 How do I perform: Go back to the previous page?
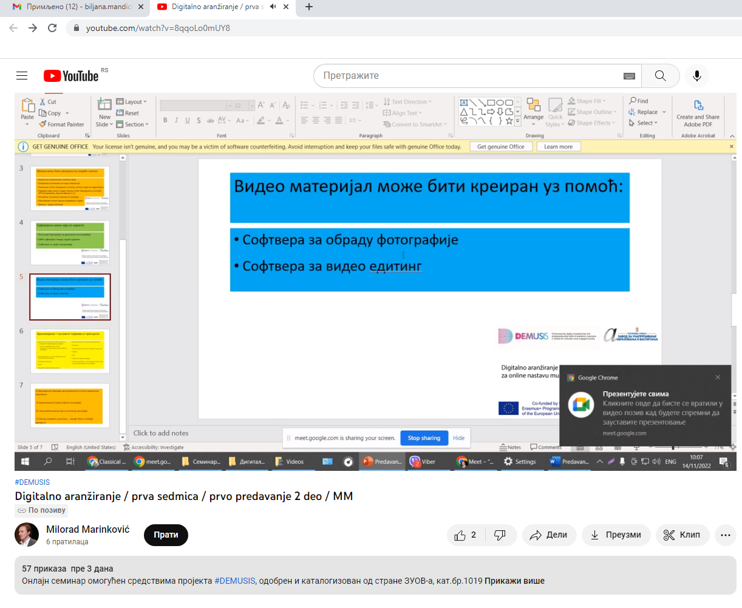13,28
